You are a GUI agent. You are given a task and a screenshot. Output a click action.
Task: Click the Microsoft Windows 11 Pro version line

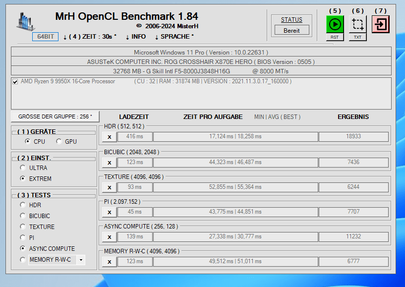(x=201, y=52)
